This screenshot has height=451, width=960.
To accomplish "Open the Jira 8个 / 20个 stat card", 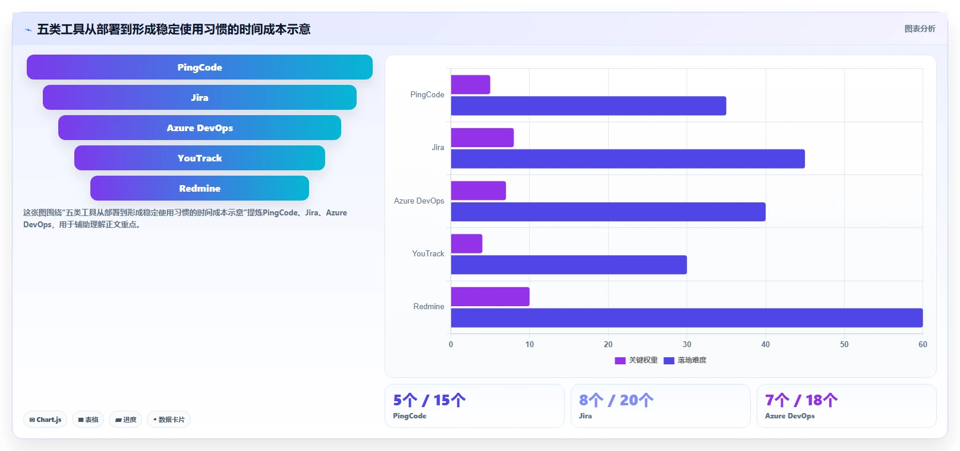I will [x=660, y=406].
